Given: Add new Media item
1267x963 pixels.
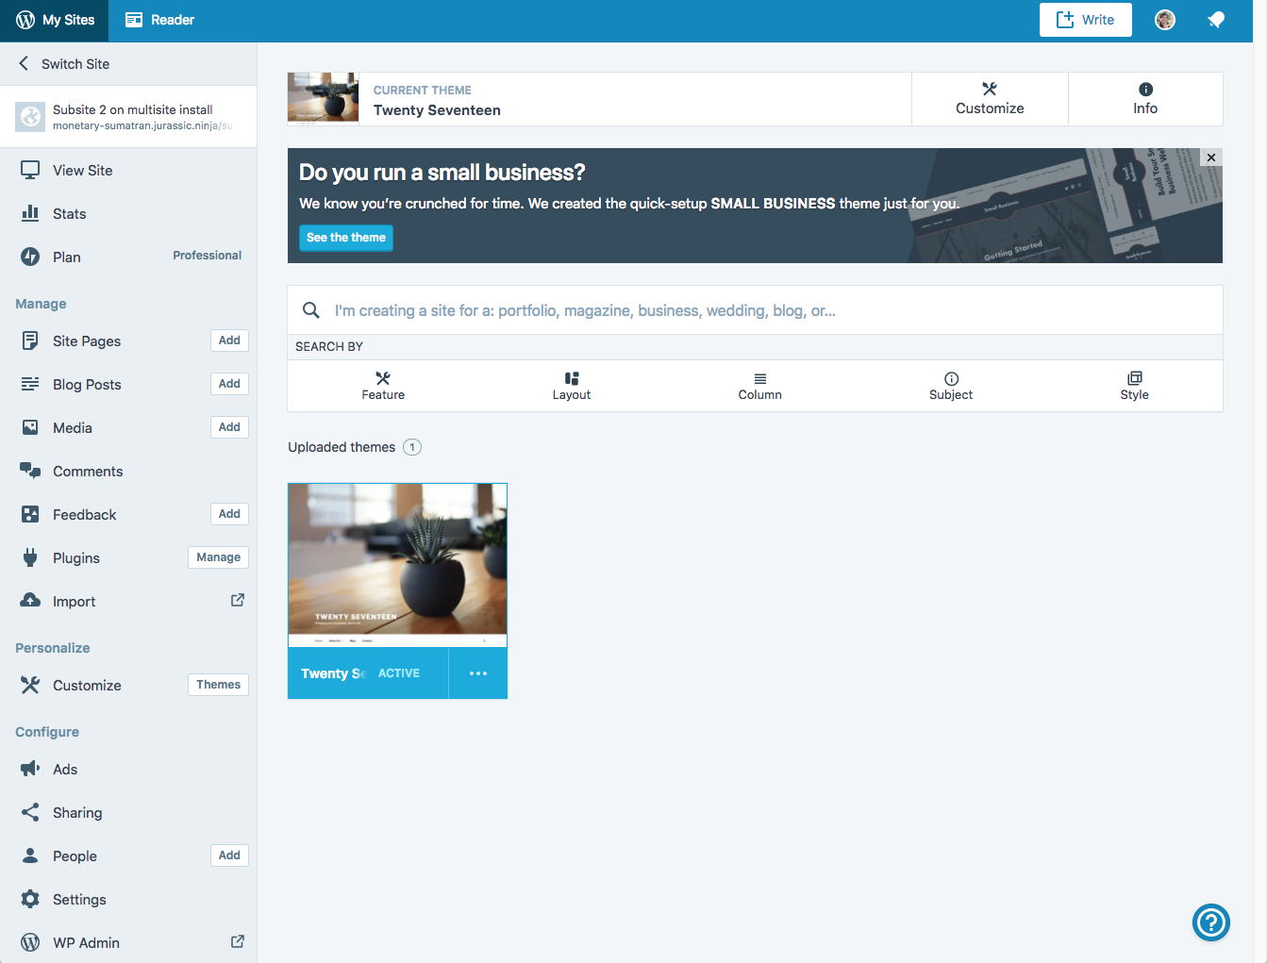Looking at the screenshot, I should [229, 427].
